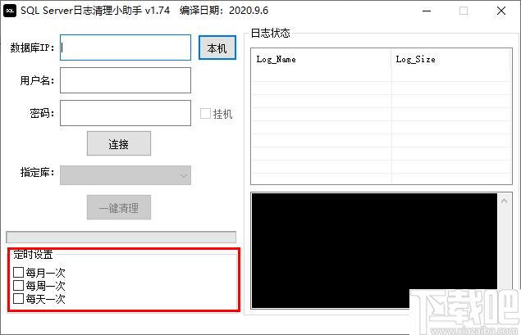Viewport: 521px width, 335px height.
Task: Focus the 数据库IP input field
Action: [126, 48]
